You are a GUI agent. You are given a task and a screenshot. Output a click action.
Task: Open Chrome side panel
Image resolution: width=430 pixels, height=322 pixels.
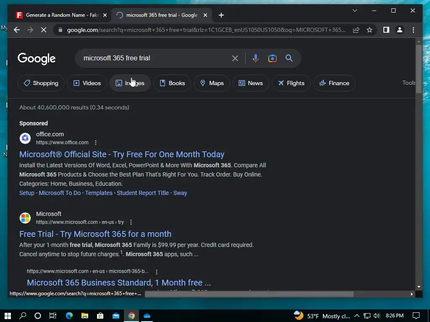[x=386, y=30]
